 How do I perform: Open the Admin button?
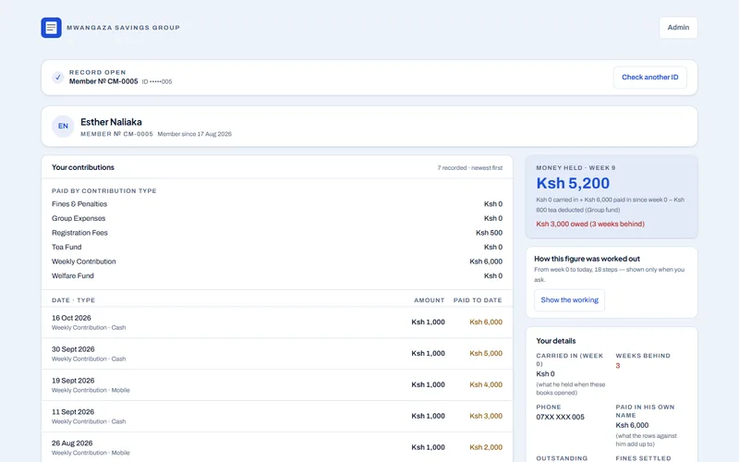pyautogui.click(x=678, y=28)
